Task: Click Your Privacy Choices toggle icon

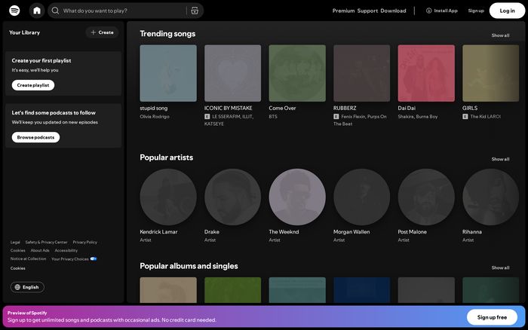Action: point(94,258)
